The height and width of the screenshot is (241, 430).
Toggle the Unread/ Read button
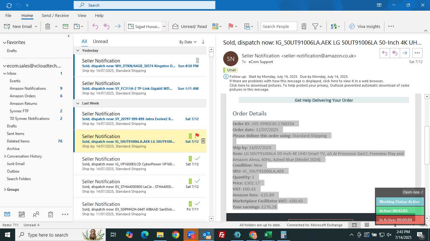[190, 26]
